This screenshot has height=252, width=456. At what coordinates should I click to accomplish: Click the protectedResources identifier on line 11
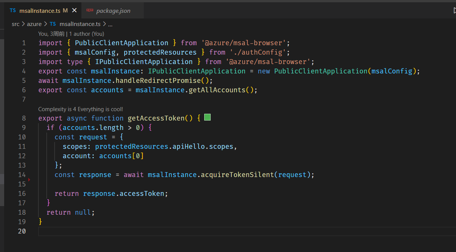(x=132, y=146)
